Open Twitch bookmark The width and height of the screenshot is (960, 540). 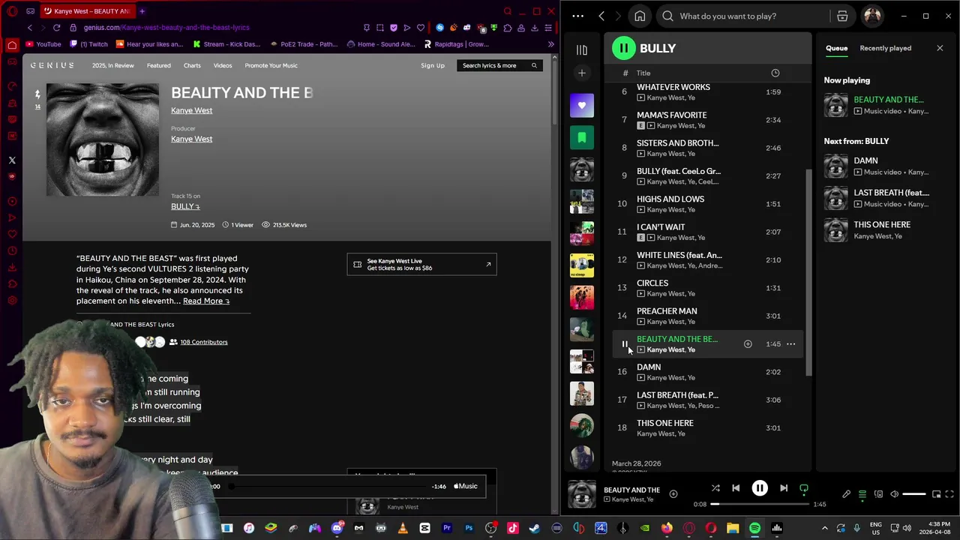88,44
